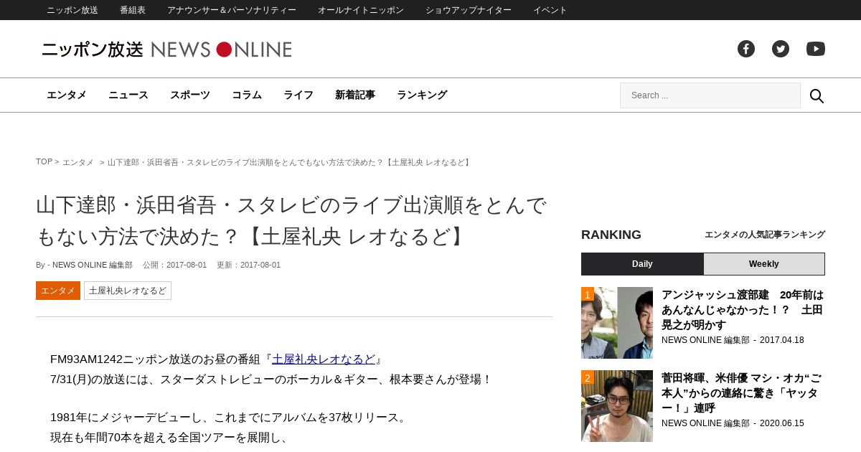This screenshot has height=452, width=861.
Task: Switch ranking to the Weekly tab
Action: click(764, 264)
